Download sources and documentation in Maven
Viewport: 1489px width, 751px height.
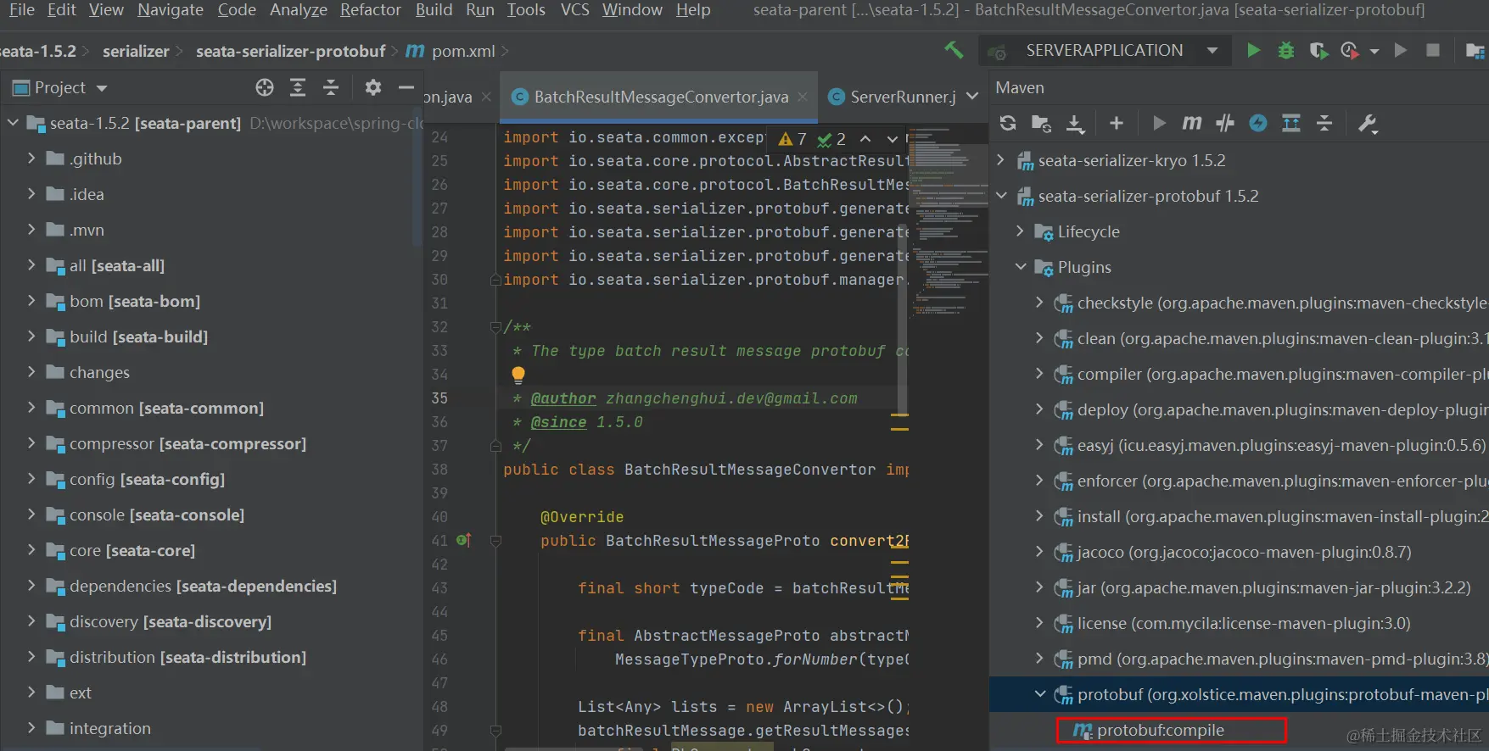tap(1075, 124)
